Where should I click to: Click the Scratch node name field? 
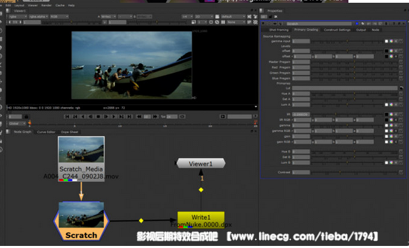(319, 23)
